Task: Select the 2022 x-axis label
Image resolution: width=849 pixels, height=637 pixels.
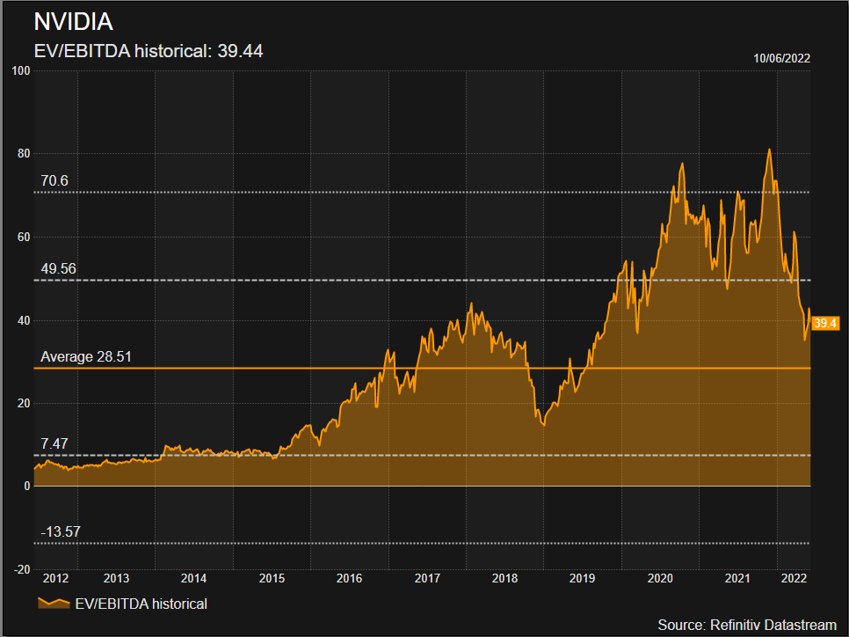Action: click(795, 578)
